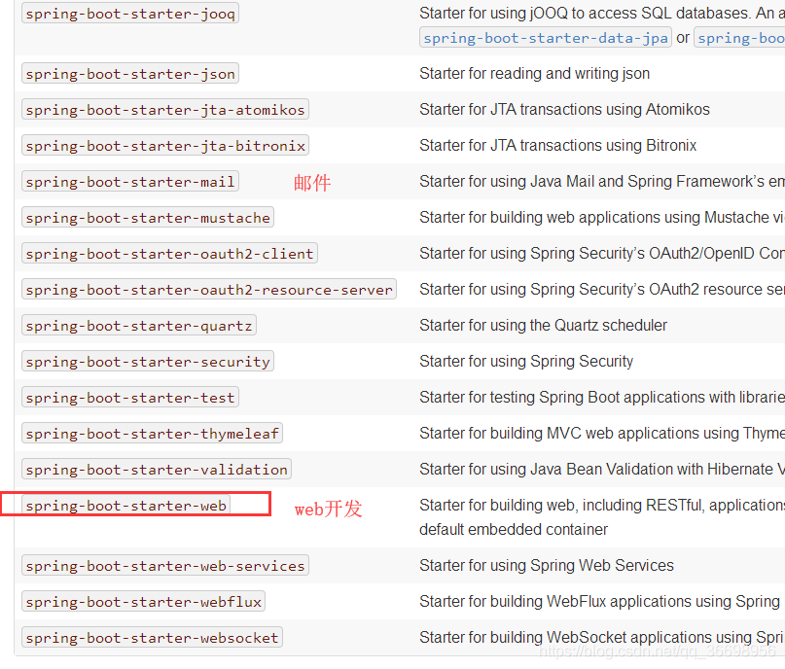785x669 pixels.
Task: Click the Java Mail description text
Action: coord(602,182)
